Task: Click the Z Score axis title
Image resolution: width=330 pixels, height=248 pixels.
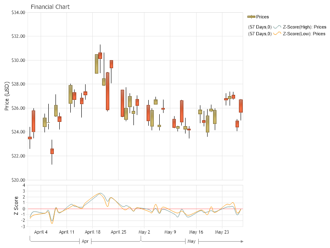Action: [16, 206]
